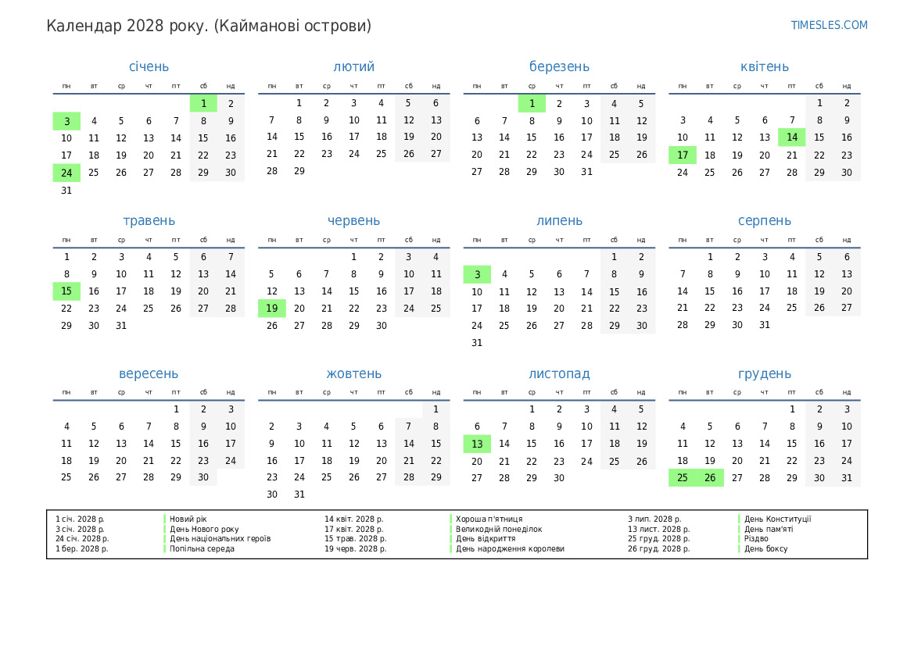The width and height of the screenshot is (914, 646).
Task: Click legend date '1 січ. 2028 р.'
Action: tap(80, 519)
